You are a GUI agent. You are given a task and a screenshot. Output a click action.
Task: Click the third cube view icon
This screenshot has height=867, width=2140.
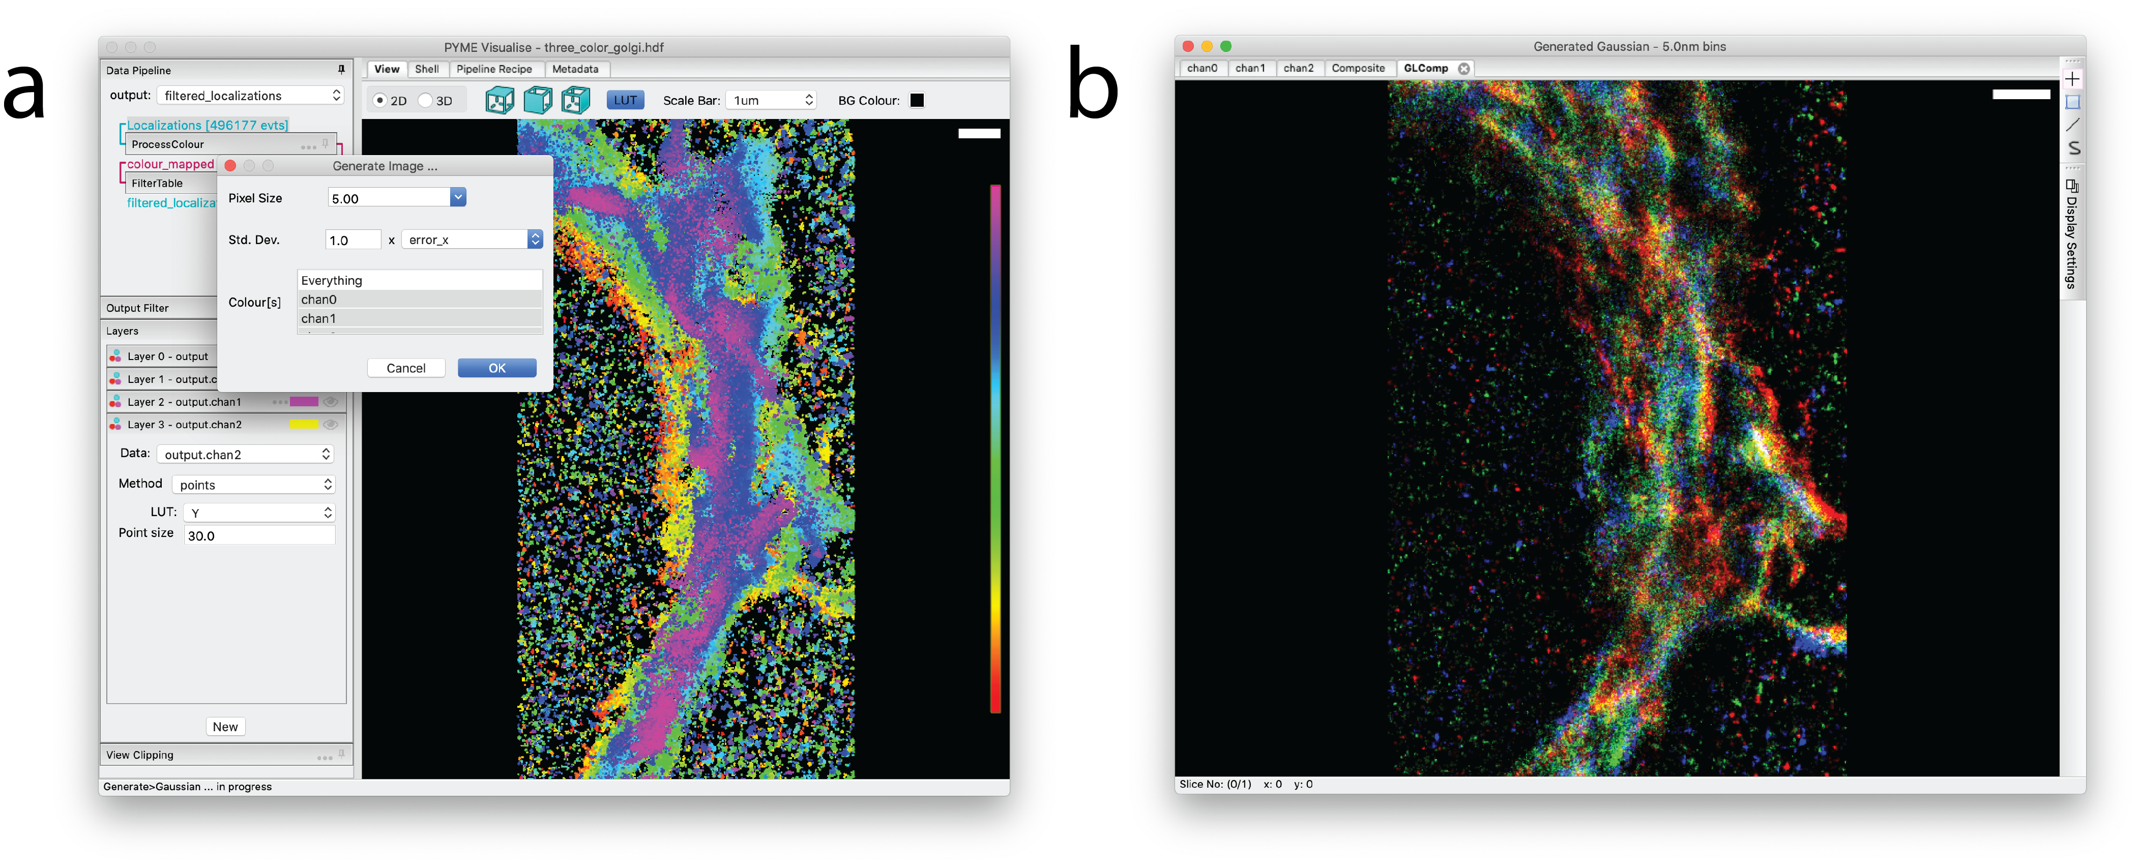click(575, 101)
